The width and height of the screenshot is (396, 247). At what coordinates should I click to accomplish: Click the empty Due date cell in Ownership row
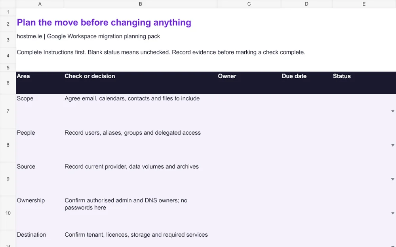tap(307, 213)
